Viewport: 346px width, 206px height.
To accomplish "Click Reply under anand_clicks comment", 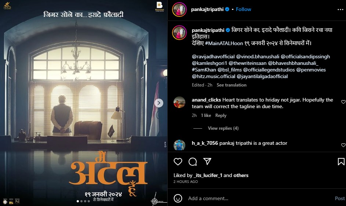I will pyautogui.click(x=221, y=115).
